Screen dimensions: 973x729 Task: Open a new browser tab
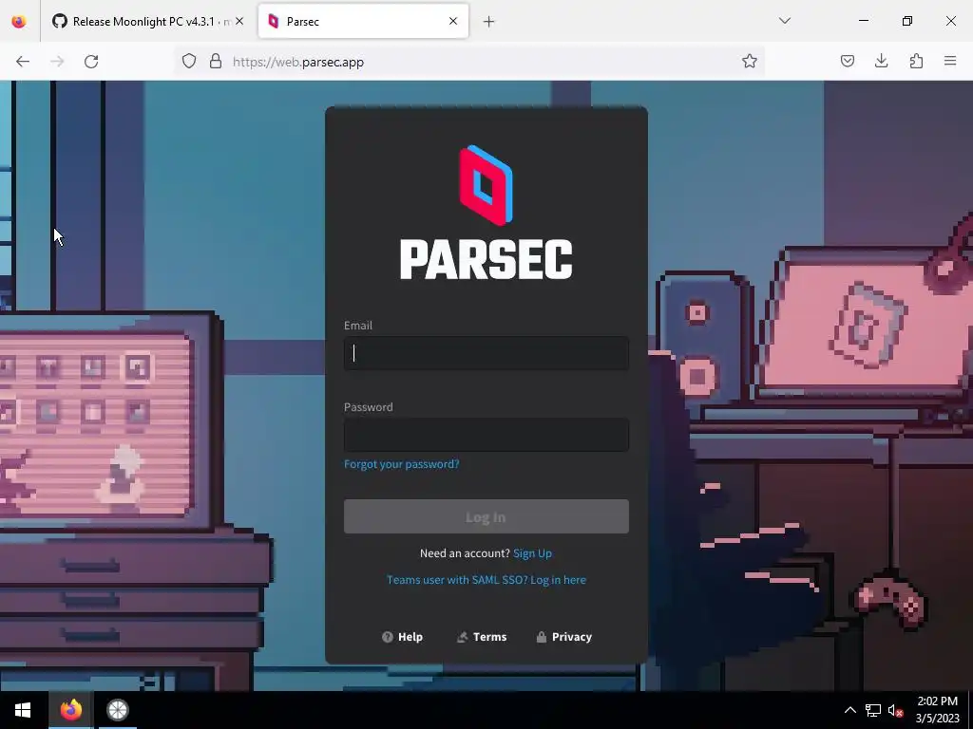click(489, 22)
